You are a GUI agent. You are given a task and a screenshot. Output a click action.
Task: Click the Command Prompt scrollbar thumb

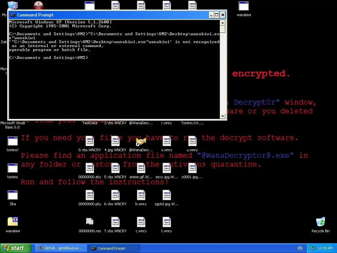222,29
